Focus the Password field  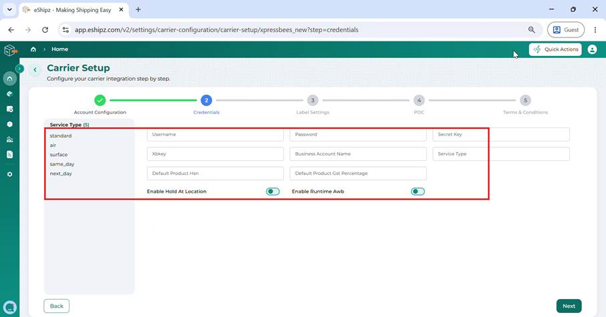tap(358, 134)
